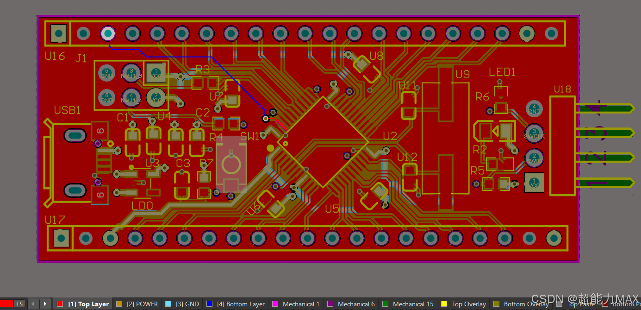
Task: Switch to the [1] Top Layer tab
Action: (83, 304)
